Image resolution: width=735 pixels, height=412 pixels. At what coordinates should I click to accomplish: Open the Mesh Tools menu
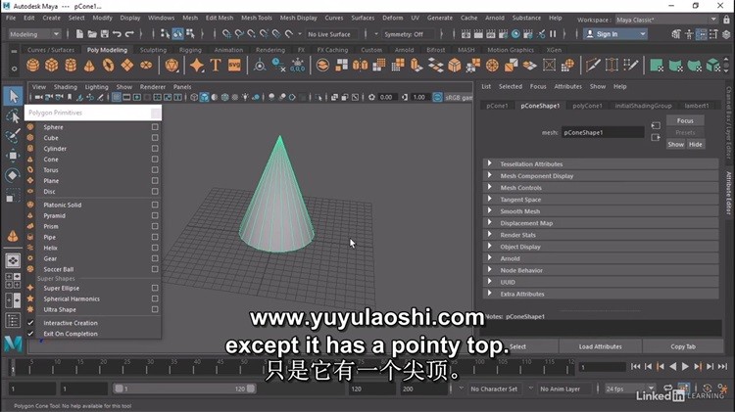pos(257,18)
